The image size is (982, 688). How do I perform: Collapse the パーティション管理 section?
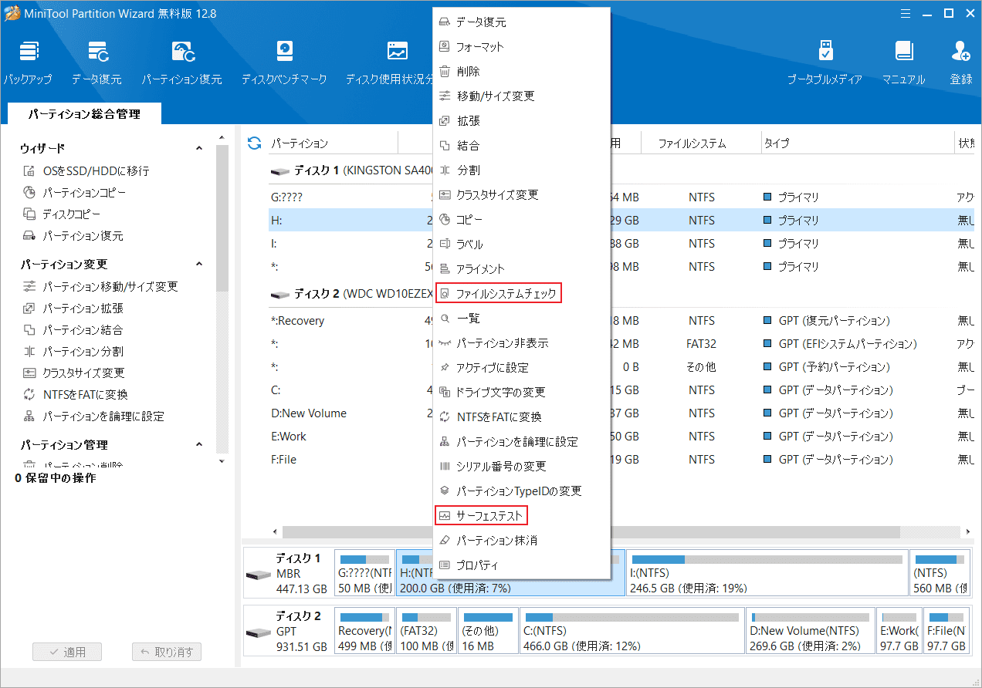click(x=199, y=444)
